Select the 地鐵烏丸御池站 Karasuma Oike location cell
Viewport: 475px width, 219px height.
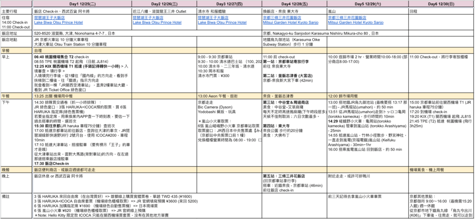[x=295, y=42]
